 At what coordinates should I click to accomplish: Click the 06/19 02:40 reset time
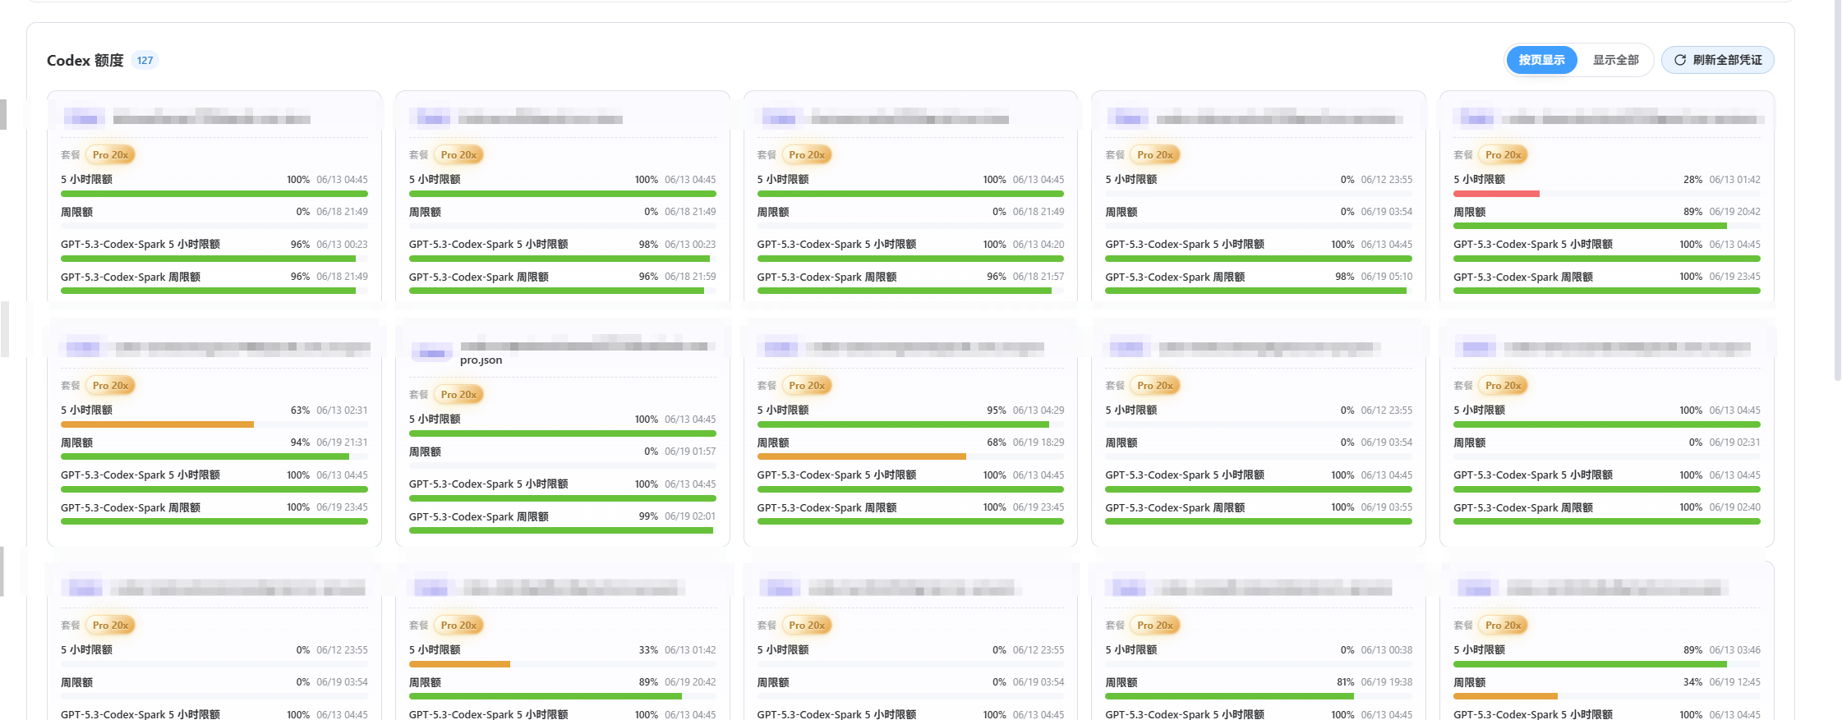coord(1735,507)
